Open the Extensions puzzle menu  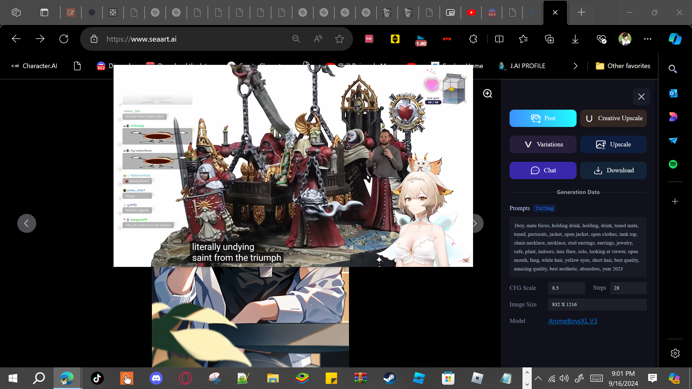click(x=473, y=39)
